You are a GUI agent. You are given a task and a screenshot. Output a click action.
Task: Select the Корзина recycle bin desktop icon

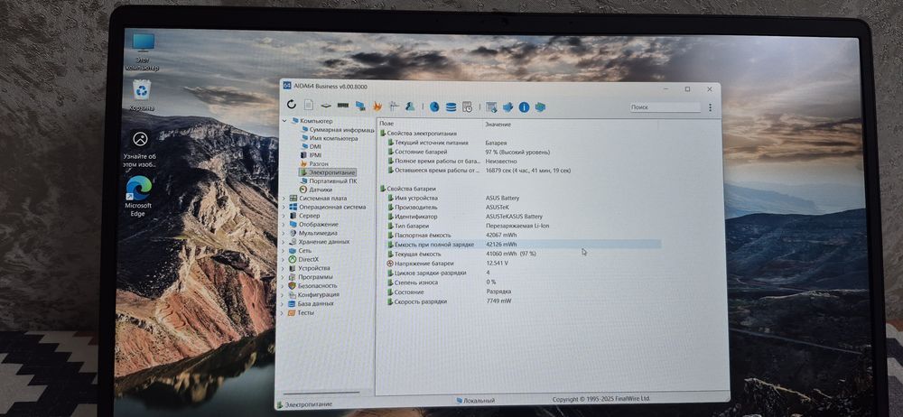click(142, 96)
